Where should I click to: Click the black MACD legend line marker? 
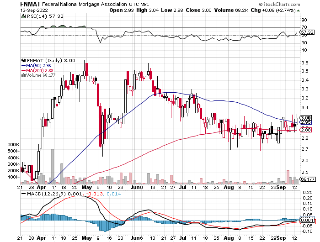click(x=24, y=194)
